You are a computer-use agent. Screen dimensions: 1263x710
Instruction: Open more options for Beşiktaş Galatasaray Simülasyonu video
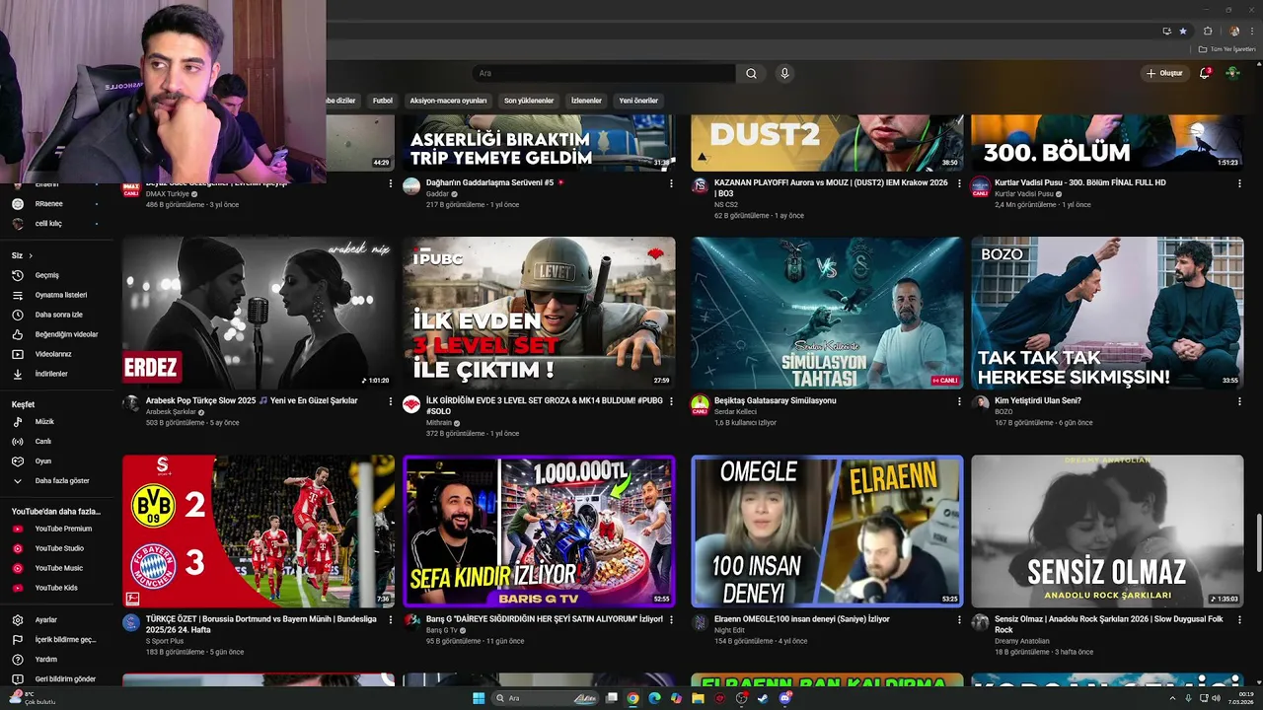click(x=959, y=401)
